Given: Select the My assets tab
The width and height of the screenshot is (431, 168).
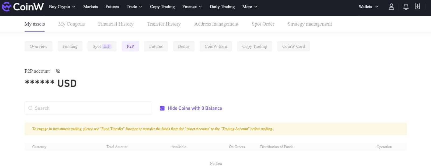Looking at the screenshot, I should point(35,24).
